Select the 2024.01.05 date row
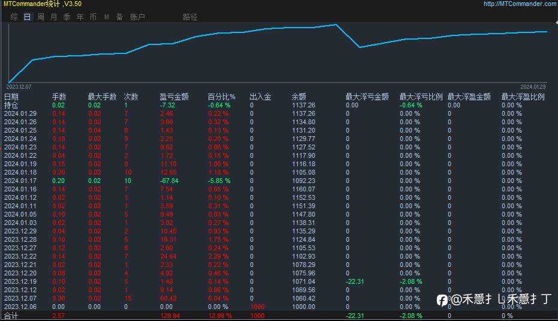The image size is (558, 321). coord(20,214)
